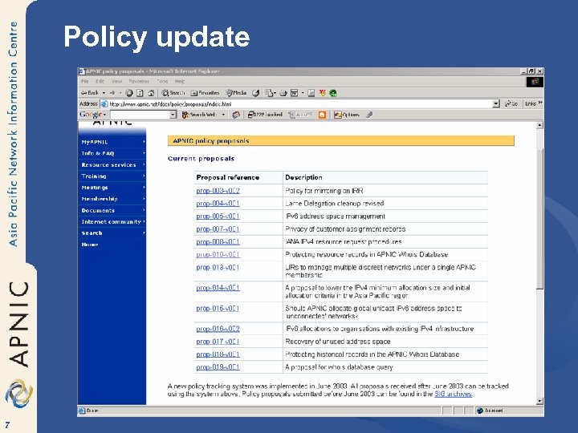Screen dimensions: 578x433
Task: Refresh the page using Refresh icon
Action: [140, 93]
